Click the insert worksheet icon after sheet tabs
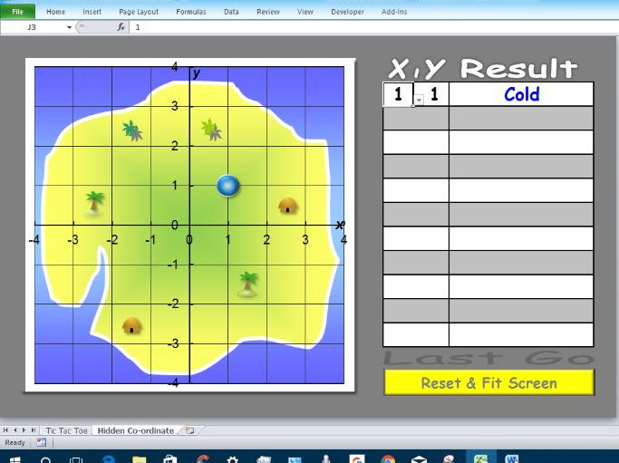The height and width of the screenshot is (463, 619). (x=190, y=430)
